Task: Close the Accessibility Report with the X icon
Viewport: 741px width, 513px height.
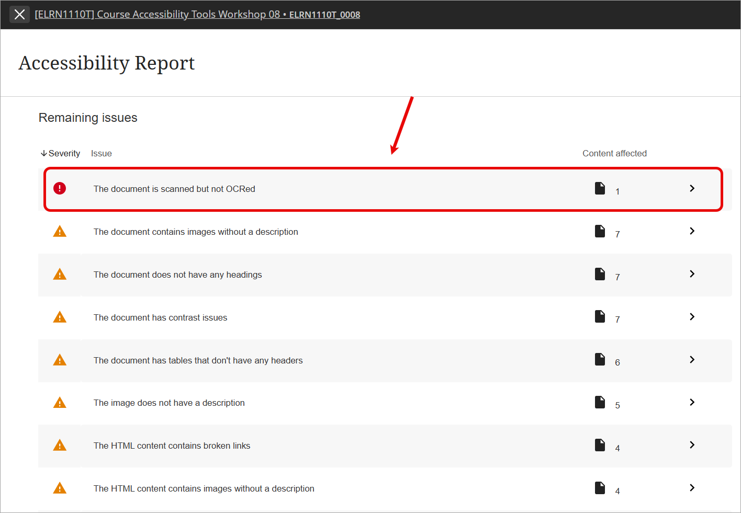Action: click(19, 14)
